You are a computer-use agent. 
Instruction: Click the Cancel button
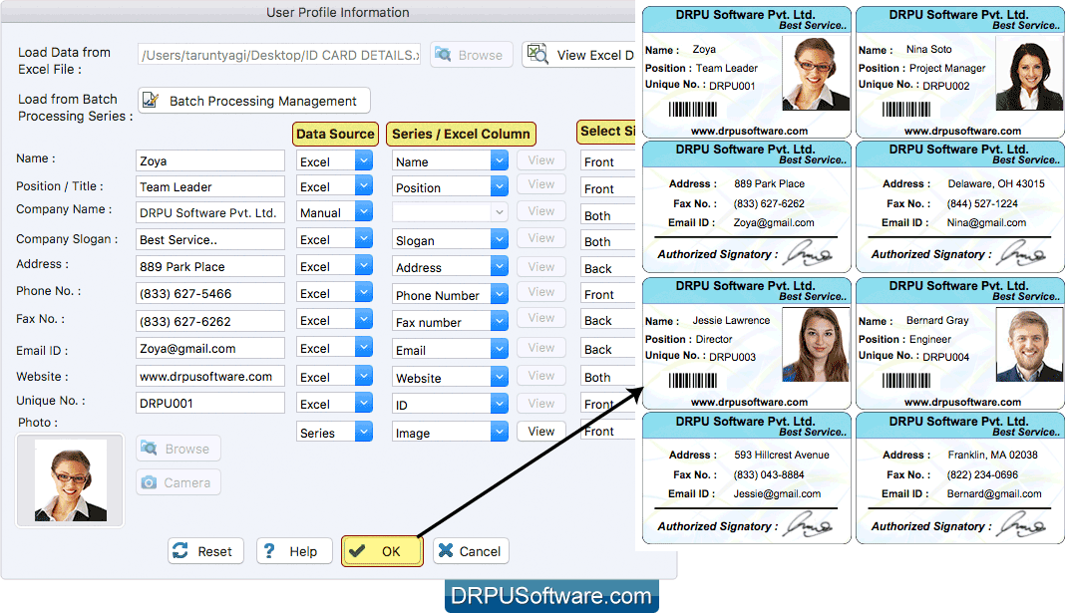tap(471, 550)
